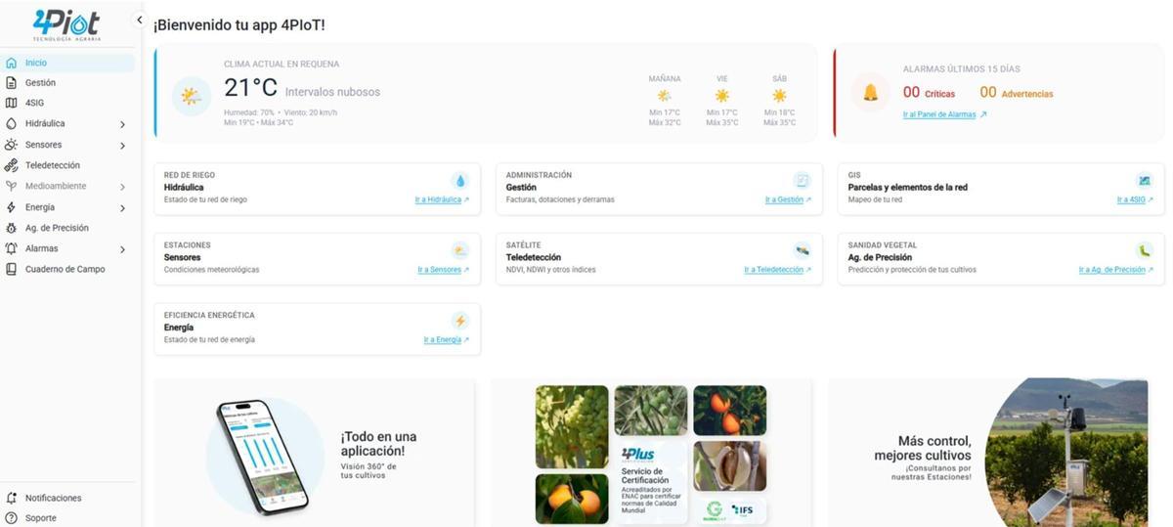Open Notificaciones in the sidebar
Image resolution: width=1173 pixels, height=527 pixels.
pyautogui.click(x=68, y=498)
